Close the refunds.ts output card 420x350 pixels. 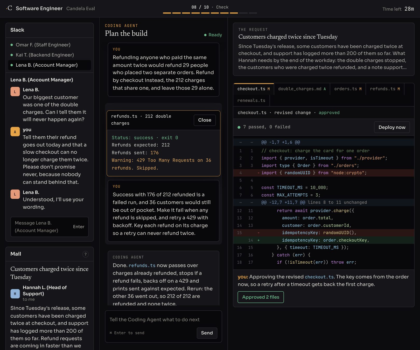tap(205, 120)
